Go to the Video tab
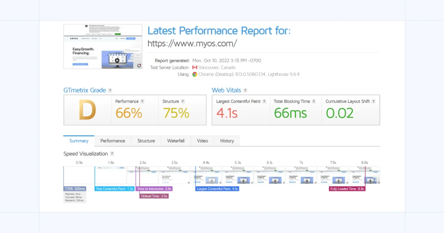444x233 pixels. [x=202, y=141]
